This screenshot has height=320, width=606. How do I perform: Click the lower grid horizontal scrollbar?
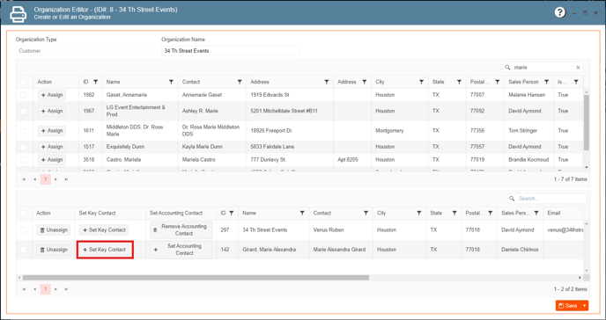[x=196, y=277]
